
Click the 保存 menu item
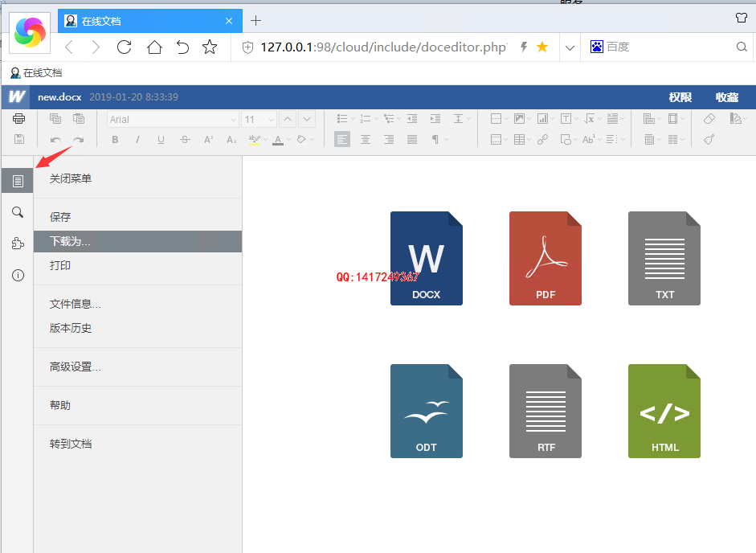coord(60,217)
